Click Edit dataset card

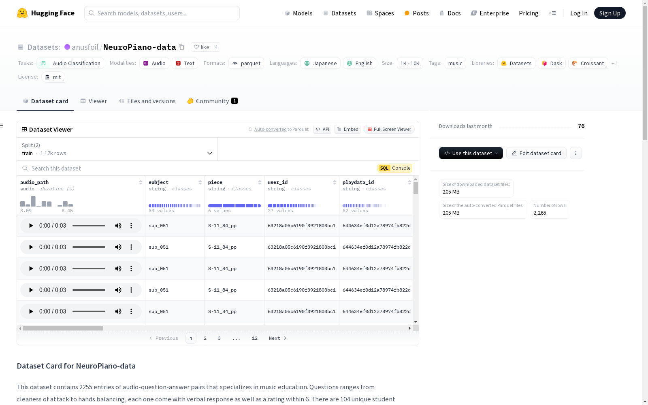point(536,153)
